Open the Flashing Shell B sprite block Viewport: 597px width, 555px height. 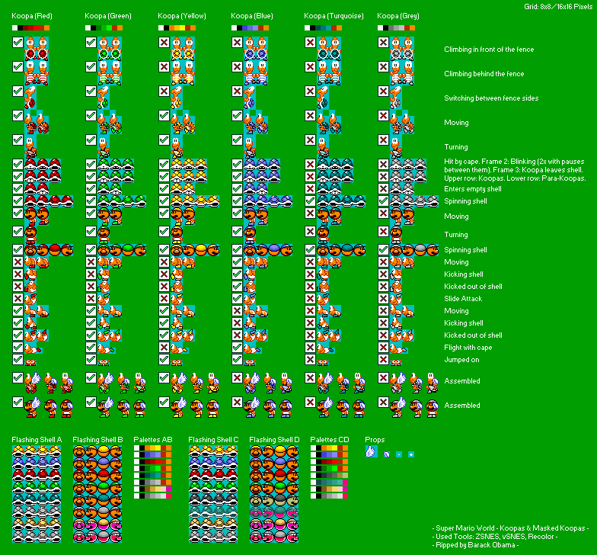[97, 494]
